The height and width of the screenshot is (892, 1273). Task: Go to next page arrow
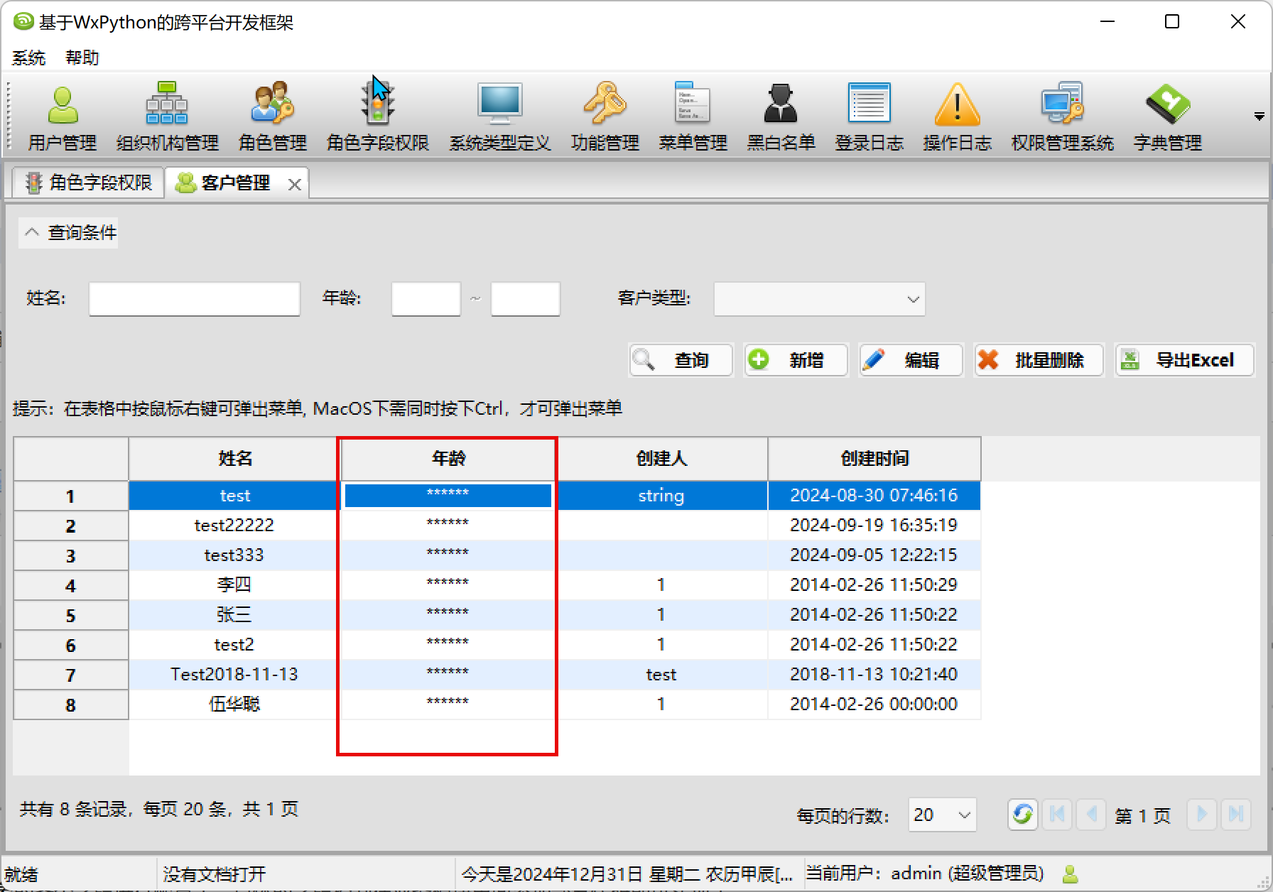[1201, 814]
